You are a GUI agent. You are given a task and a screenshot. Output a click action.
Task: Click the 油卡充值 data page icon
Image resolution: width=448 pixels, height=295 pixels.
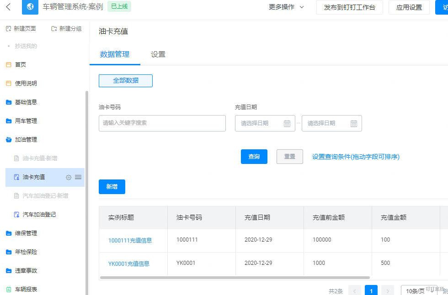(16, 177)
